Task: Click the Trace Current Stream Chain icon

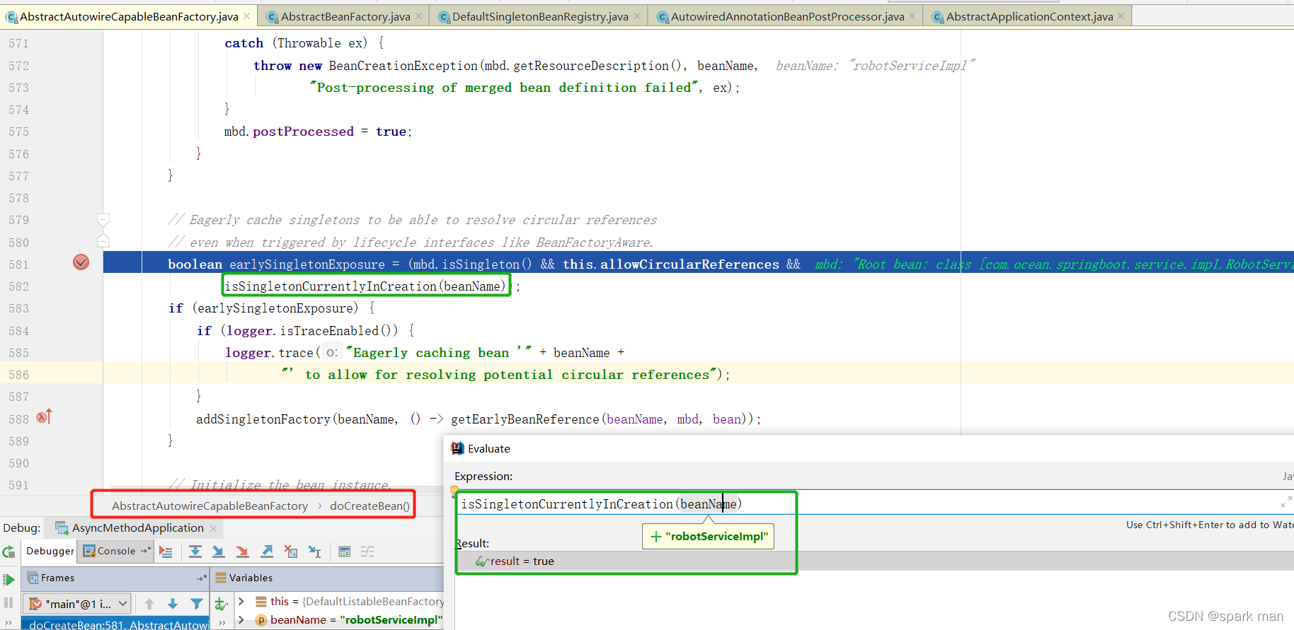Action: coord(367,552)
